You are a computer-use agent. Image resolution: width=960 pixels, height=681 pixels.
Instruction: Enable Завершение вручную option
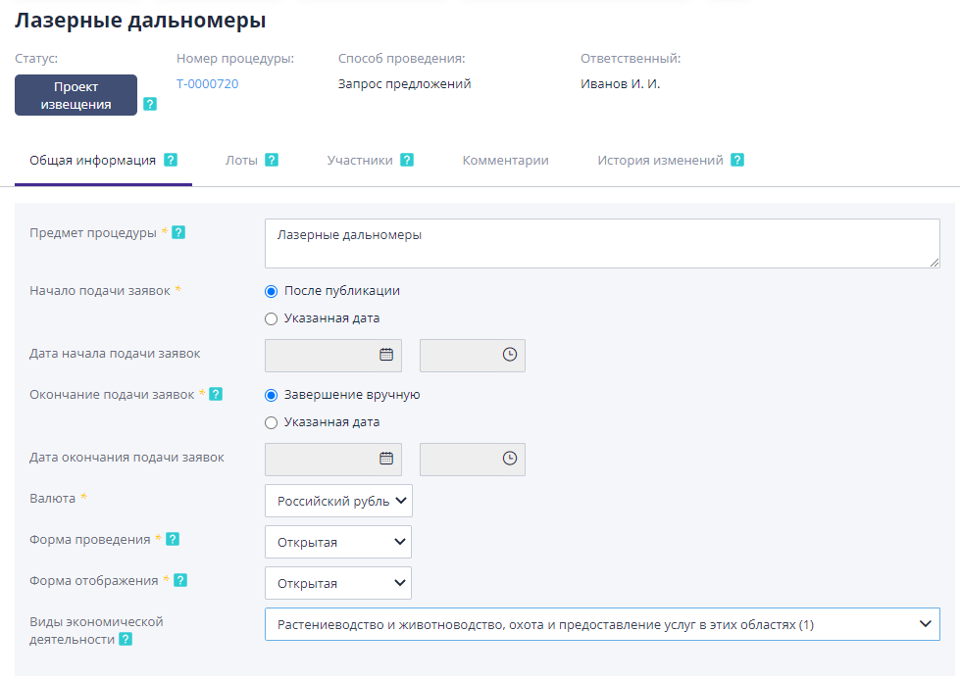coord(271,397)
